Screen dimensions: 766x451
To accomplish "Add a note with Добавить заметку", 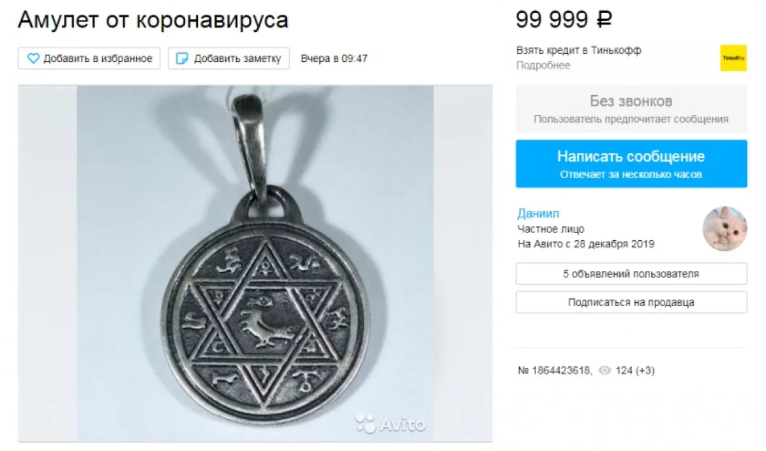I will pos(229,58).
